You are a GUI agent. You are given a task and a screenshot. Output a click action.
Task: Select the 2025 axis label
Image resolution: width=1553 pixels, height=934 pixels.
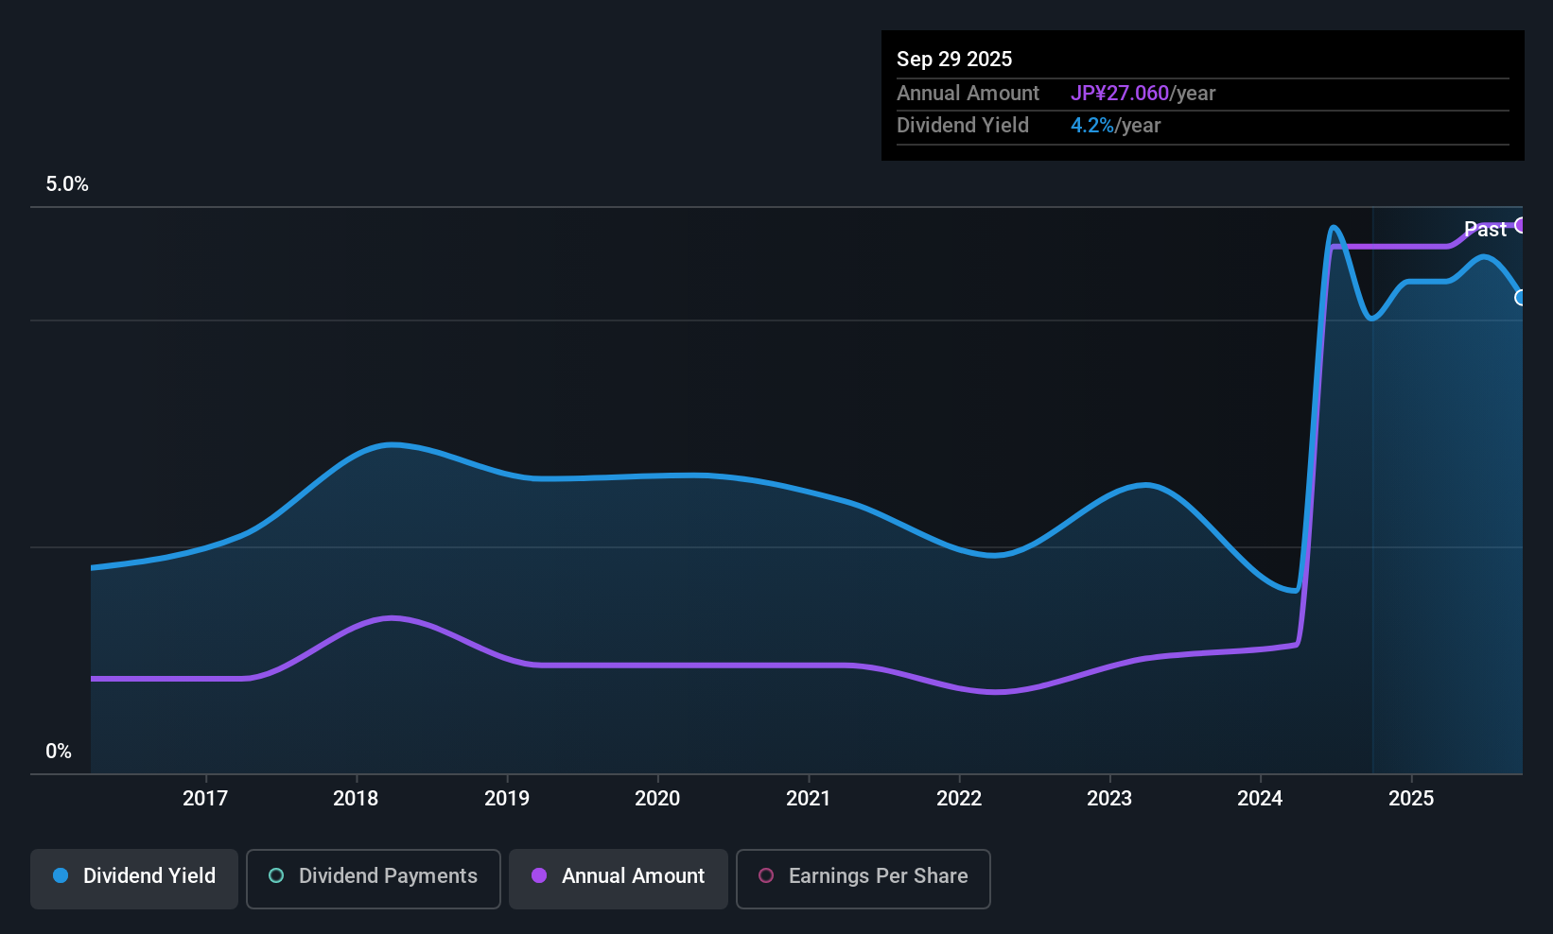click(x=1412, y=799)
